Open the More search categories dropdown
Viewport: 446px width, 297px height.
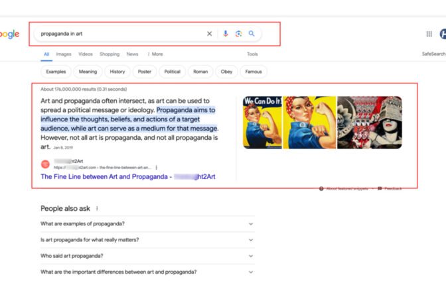pyautogui.click(x=155, y=54)
